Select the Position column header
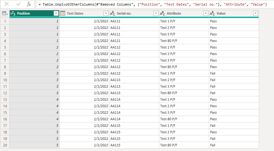The width and height of the screenshot is (274, 151). (34, 13)
